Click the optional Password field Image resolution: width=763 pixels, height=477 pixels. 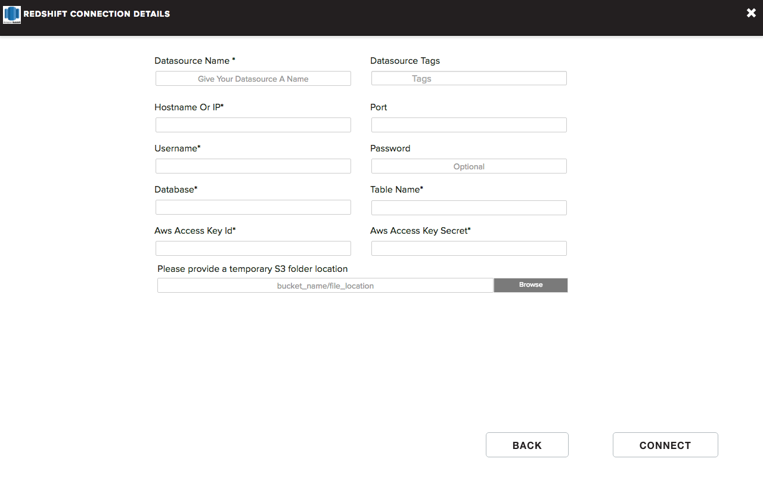469,166
